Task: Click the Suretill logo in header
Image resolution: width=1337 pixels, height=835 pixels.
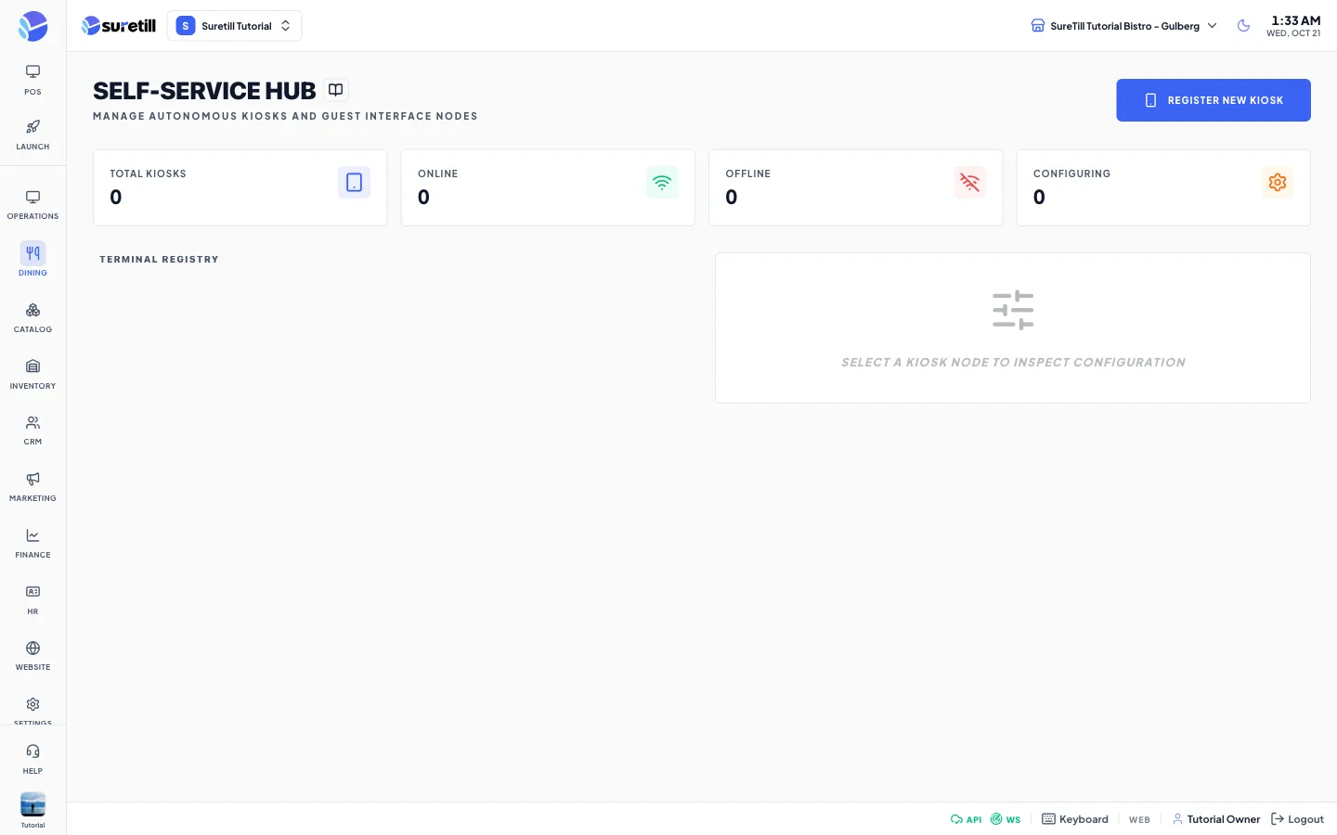Action: [x=119, y=26]
